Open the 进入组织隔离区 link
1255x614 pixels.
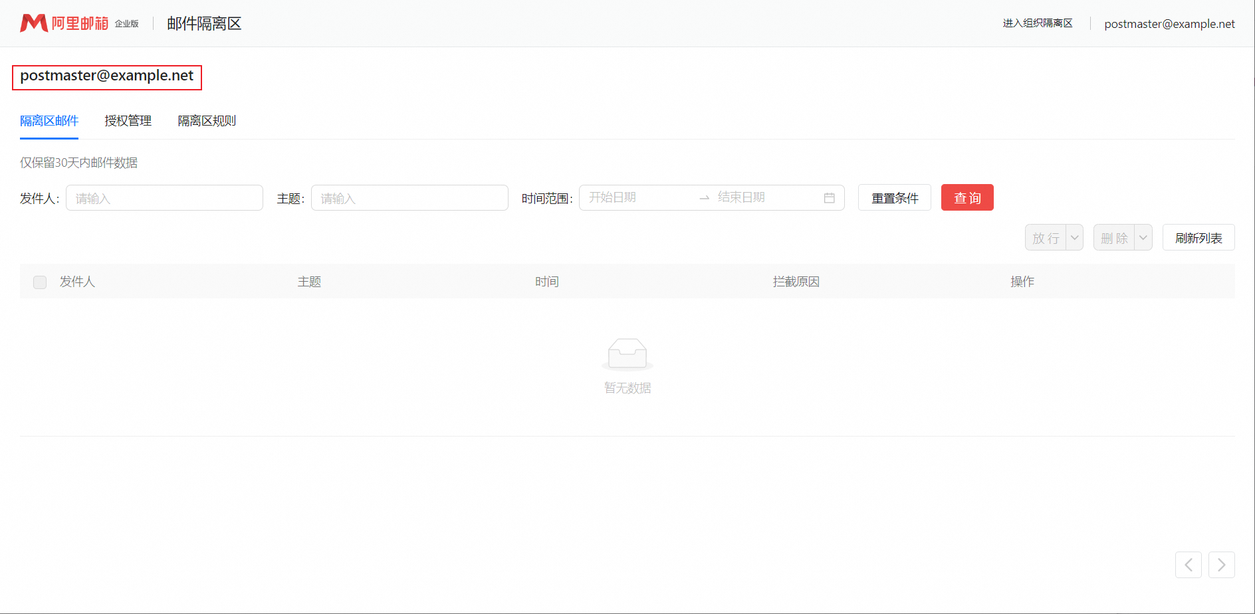point(1037,23)
